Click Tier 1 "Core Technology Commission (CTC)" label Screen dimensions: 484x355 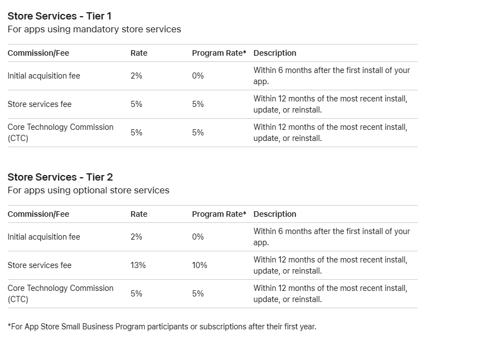(60, 133)
